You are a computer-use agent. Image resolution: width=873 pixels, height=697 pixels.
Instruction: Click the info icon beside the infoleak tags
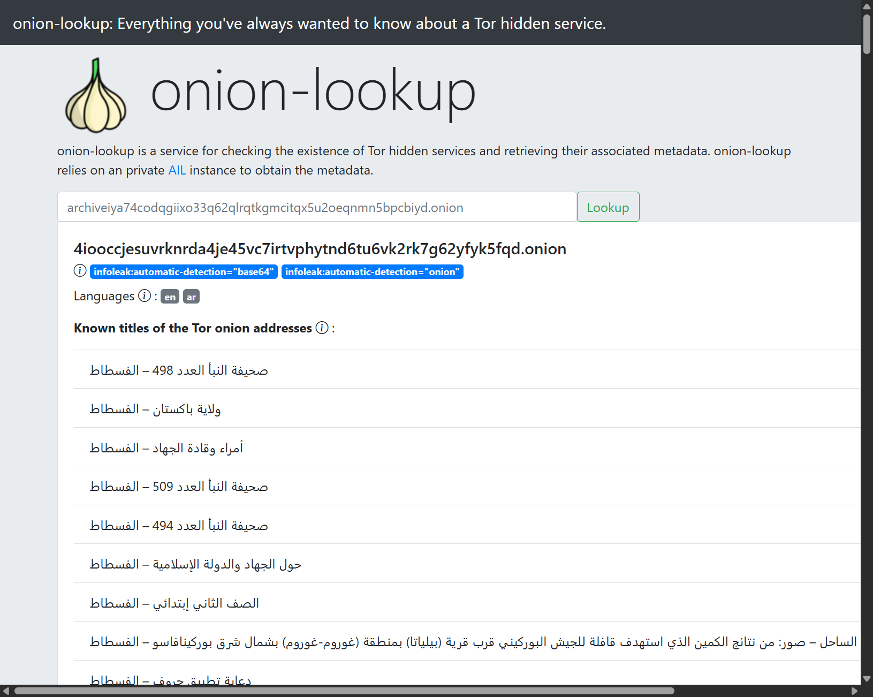coord(80,271)
